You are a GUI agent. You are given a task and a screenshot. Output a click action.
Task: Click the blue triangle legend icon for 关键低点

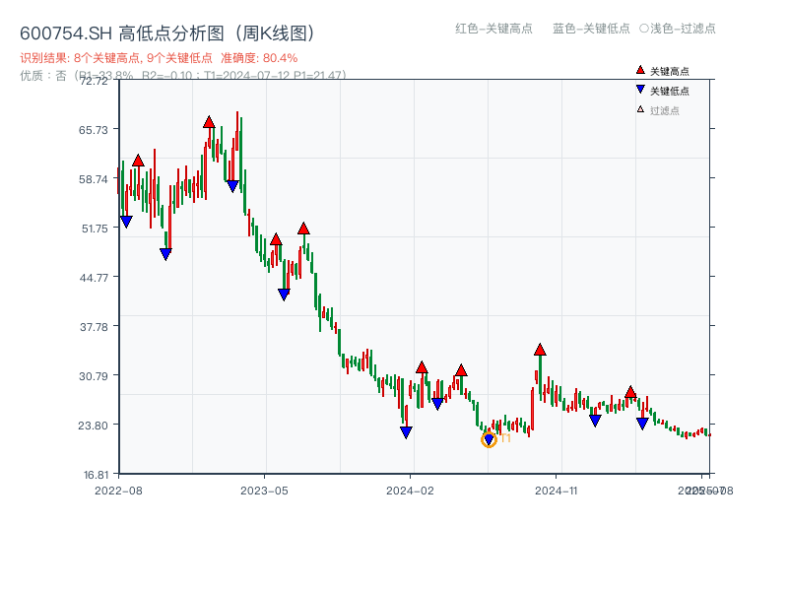click(x=640, y=90)
